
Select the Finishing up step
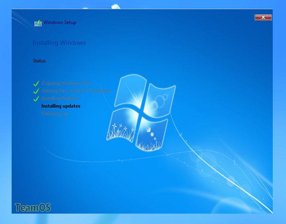[x=55, y=114]
